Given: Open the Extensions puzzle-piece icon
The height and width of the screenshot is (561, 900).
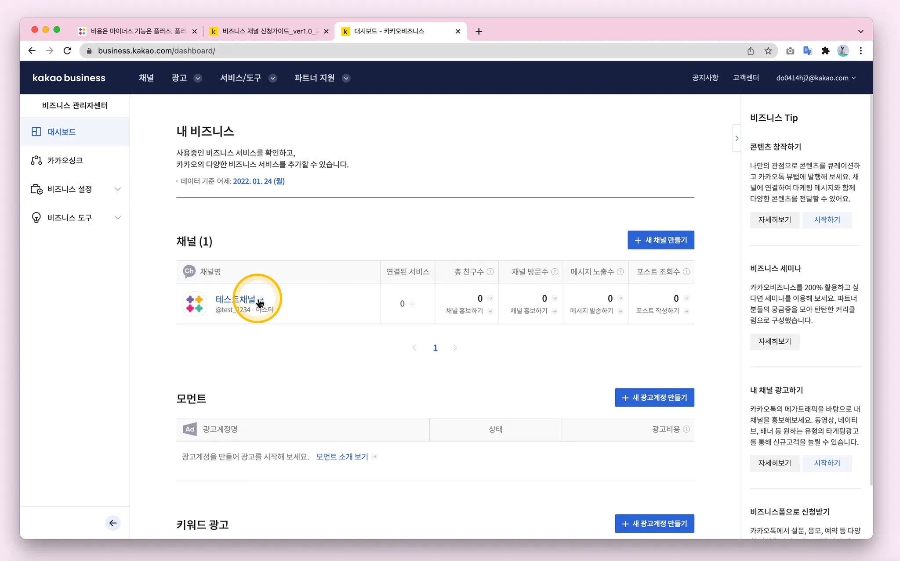Looking at the screenshot, I should click(825, 51).
